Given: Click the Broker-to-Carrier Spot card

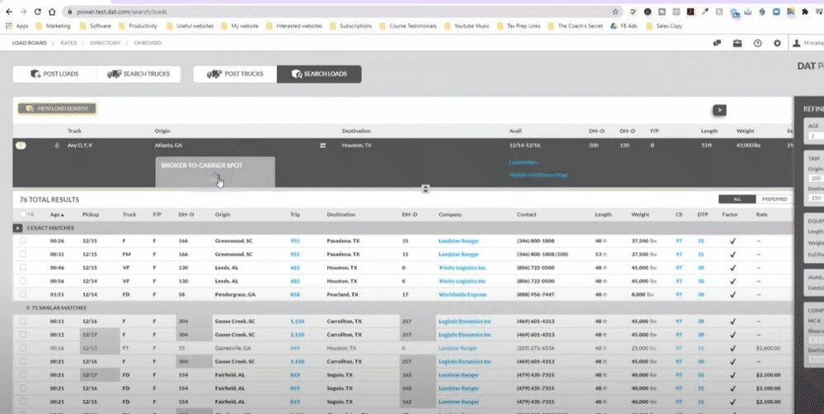Looking at the screenshot, I should pos(215,172).
